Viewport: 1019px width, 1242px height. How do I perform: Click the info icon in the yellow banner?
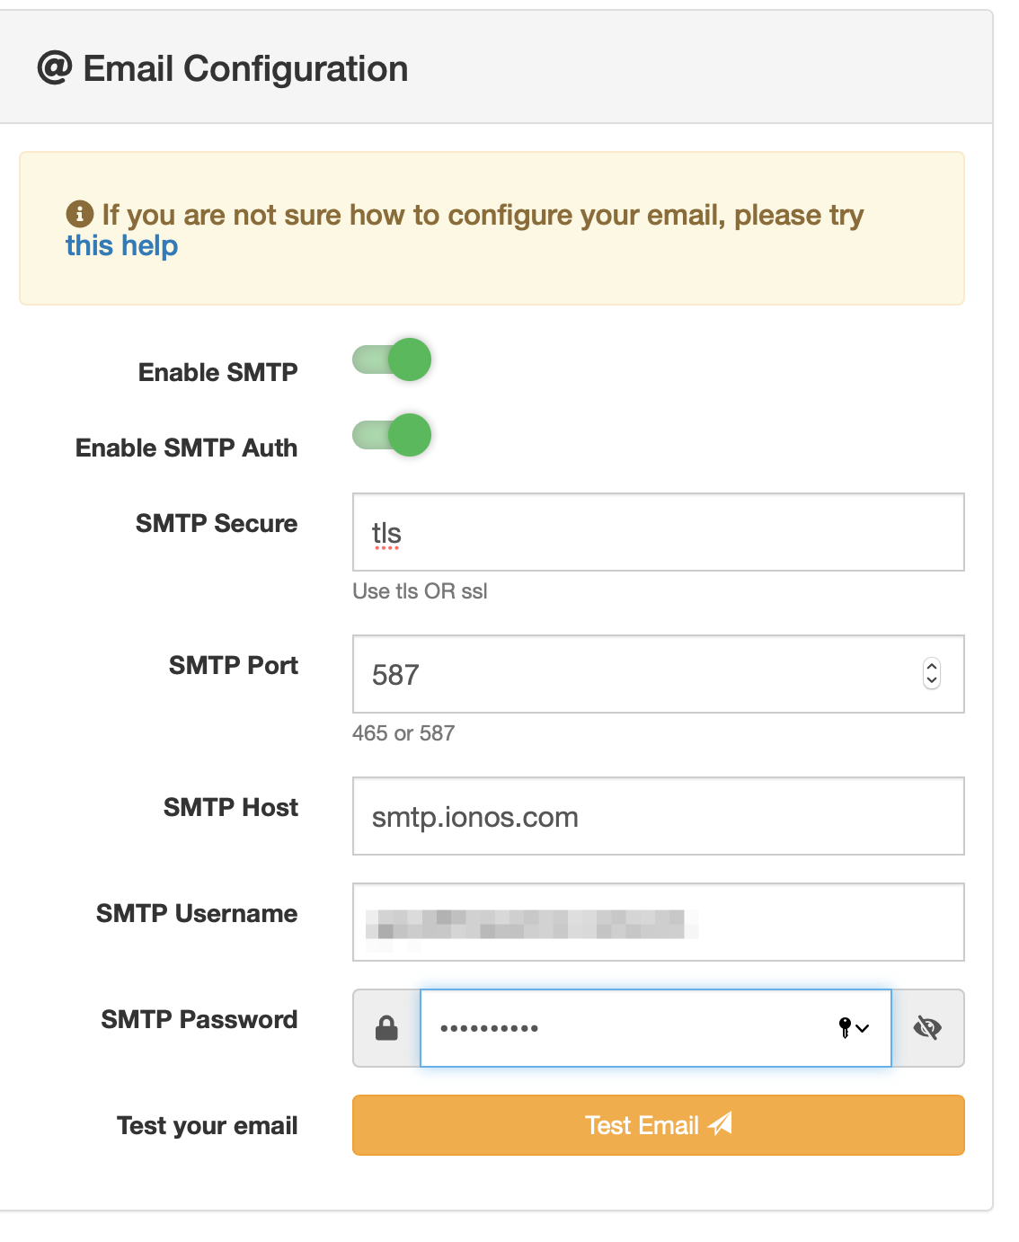[78, 213]
